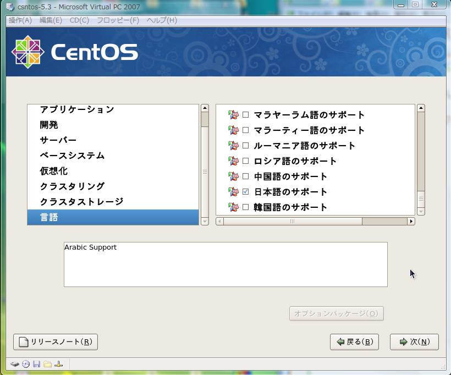Click the category list scroll-up arrow
This screenshot has height=375, width=451.
205,108
